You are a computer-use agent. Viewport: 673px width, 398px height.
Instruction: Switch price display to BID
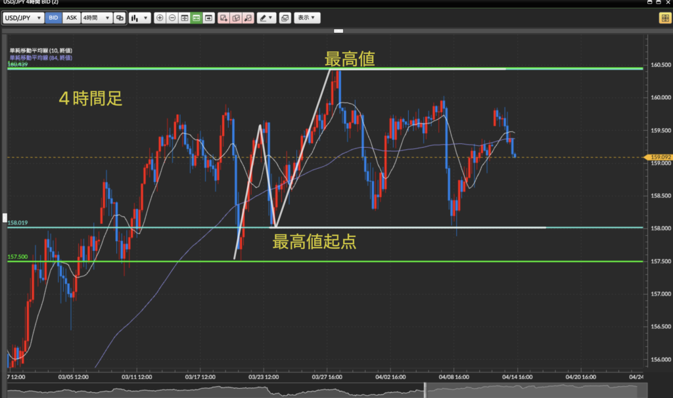(x=54, y=18)
